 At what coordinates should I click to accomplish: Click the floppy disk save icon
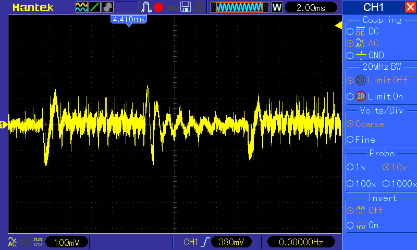click(x=186, y=7)
